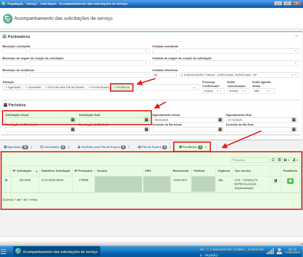The width and height of the screenshot is (303, 257).
Task: Expand the row details plus sign
Action: (x=7, y=180)
